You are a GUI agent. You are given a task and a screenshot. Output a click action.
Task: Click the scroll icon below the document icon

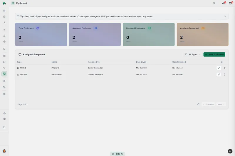click(4, 87)
